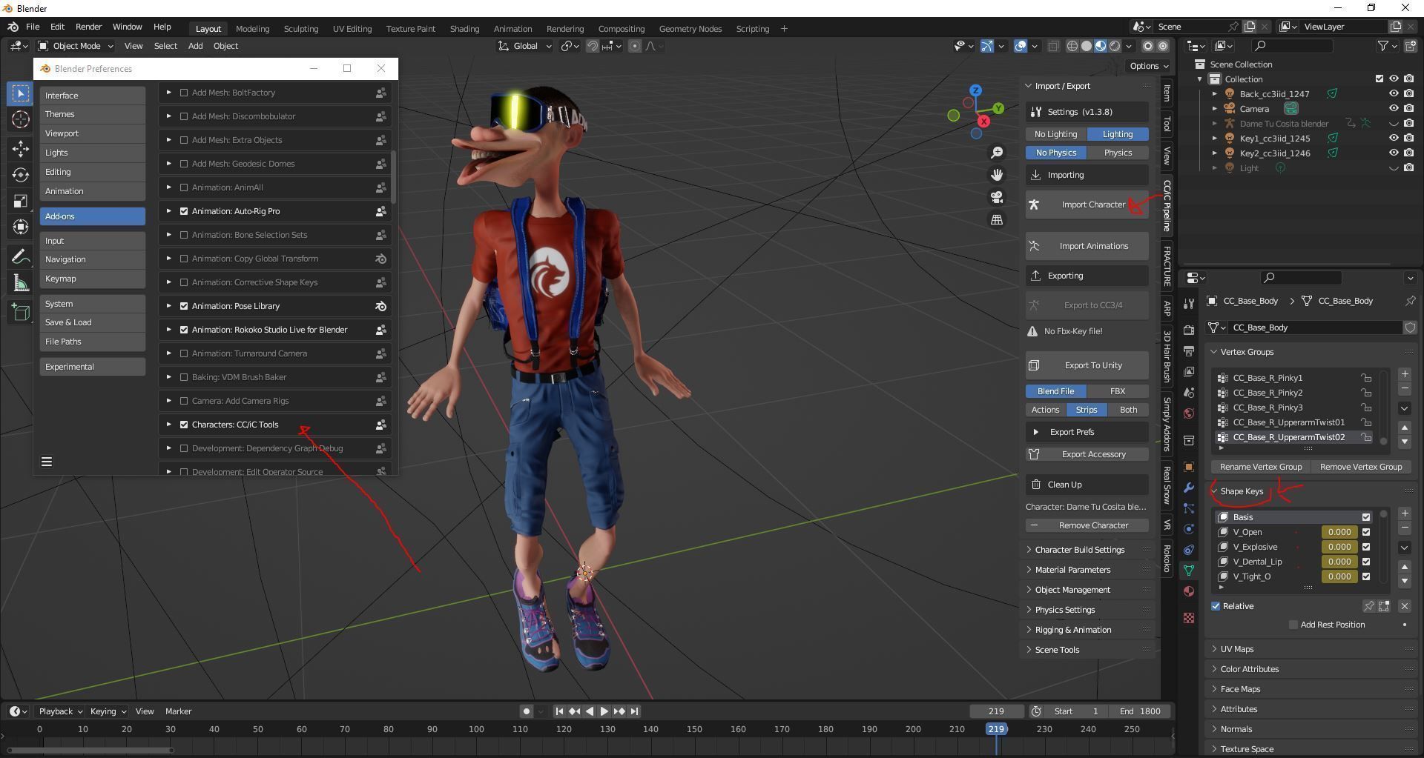The image size is (1424, 758).
Task: Add a new vertex group plus icon
Action: [1405, 374]
